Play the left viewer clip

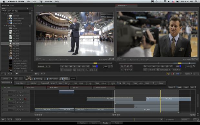coord(75,66)
